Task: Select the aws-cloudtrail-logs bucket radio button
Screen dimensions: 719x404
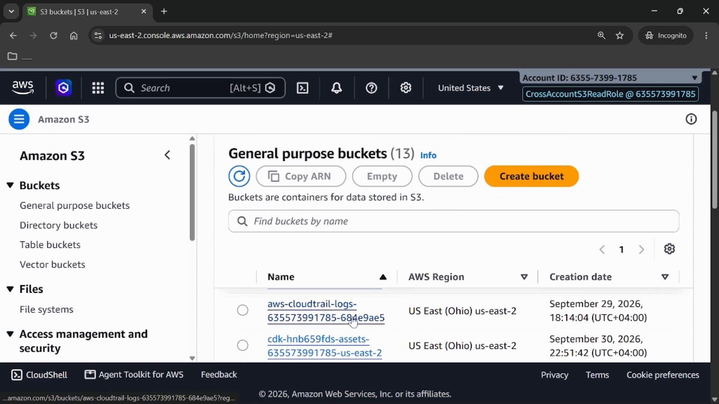Action: click(243, 310)
